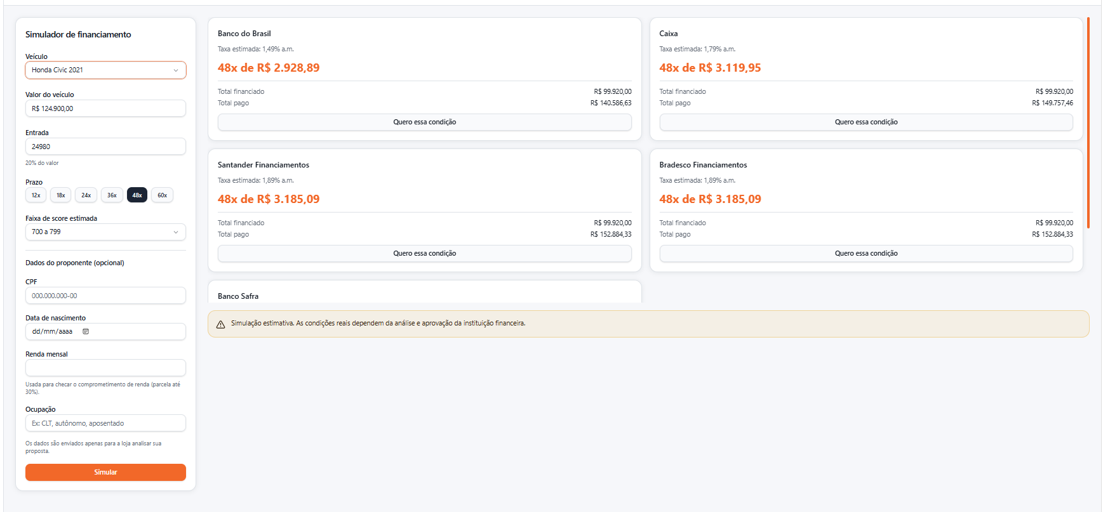
Task: Click the Renda mensal input field
Action: (x=105, y=368)
